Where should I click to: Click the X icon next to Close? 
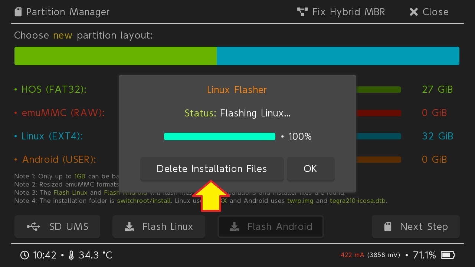[x=413, y=12]
